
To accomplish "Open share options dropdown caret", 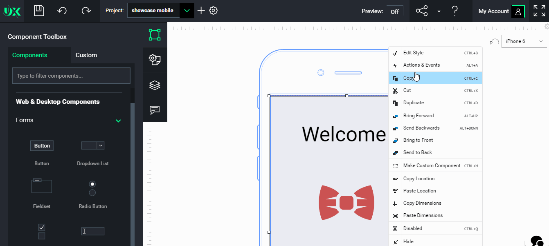I will (x=439, y=11).
